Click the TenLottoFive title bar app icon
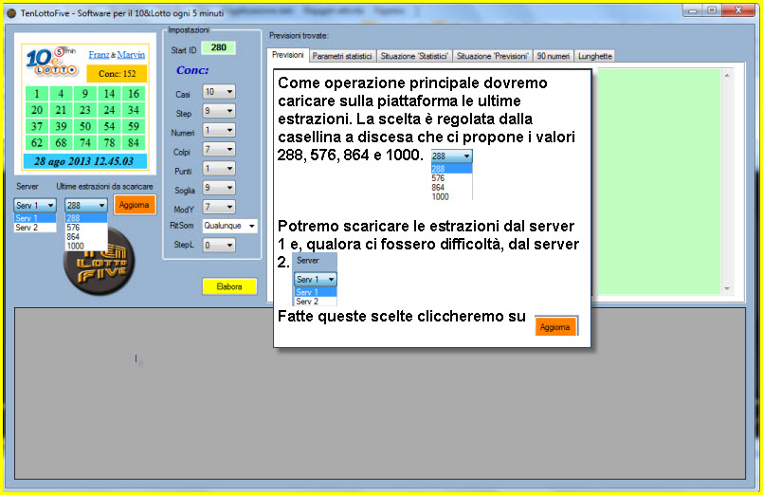Image resolution: width=763 pixels, height=495 pixels. pos(11,9)
